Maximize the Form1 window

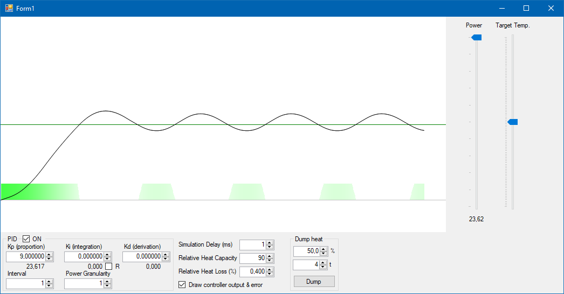(x=526, y=8)
